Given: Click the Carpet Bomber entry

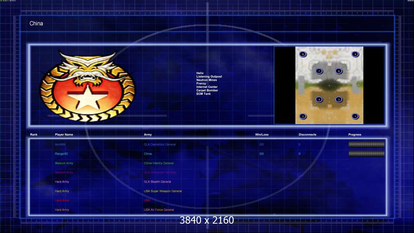Looking at the screenshot, I should tap(207, 90).
